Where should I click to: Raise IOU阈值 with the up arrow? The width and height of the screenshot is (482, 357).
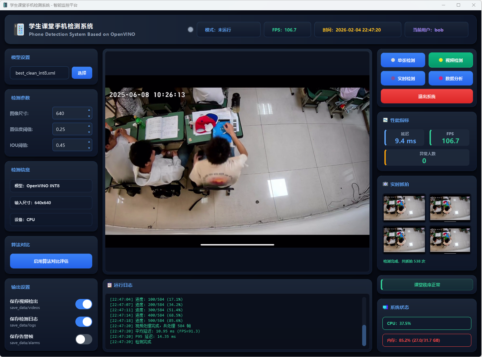[x=89, y=142]
